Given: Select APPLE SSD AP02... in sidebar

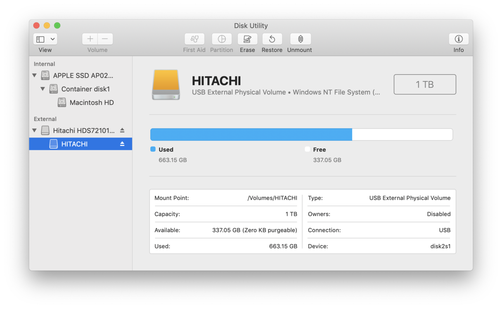Looking at the screenshot, I should (83, 75).
